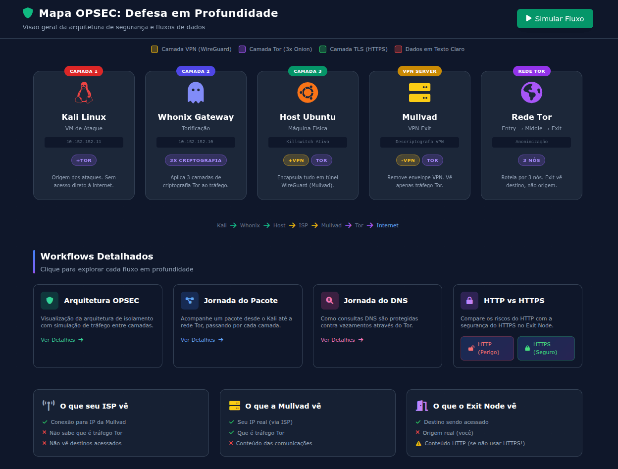Open Ver Detalhes under Jornada do Pacote
Screen dimensions: 618x469
[202, 340]
